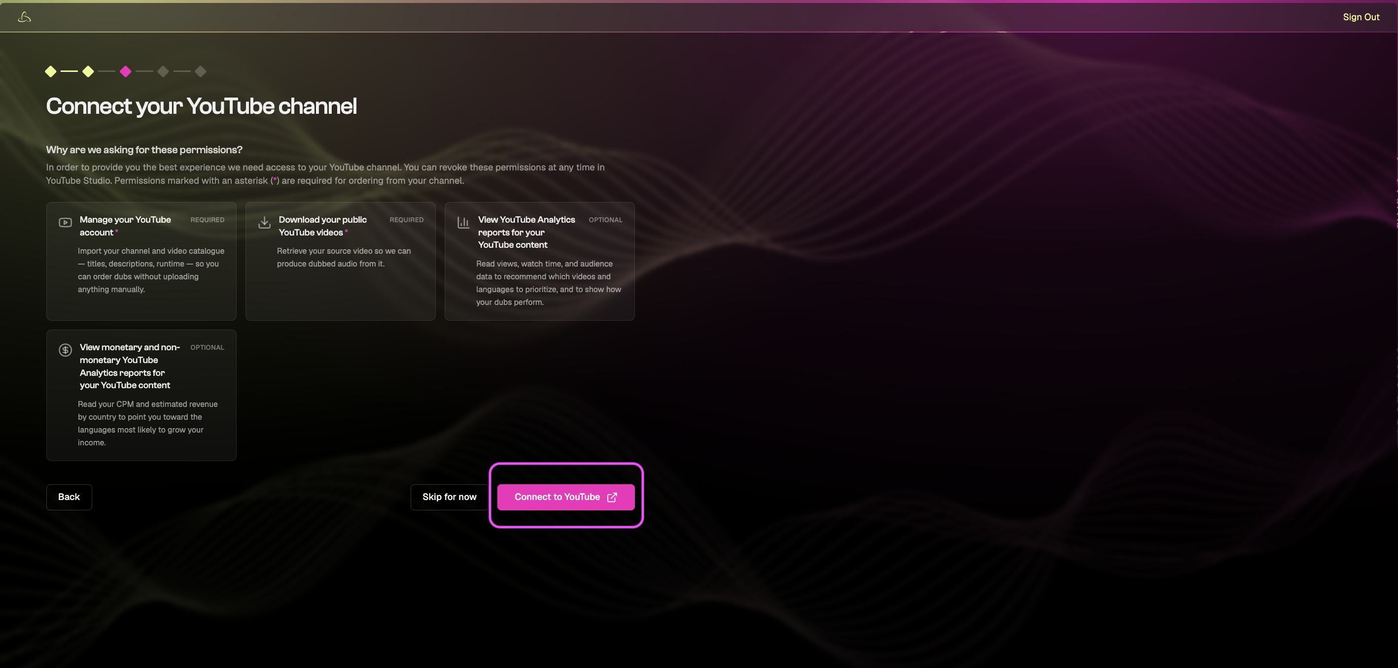Click the OPTIONAL label on the Analytics reports card
The height and width of the screenshot is (668, 1398).
click(606, 220)
